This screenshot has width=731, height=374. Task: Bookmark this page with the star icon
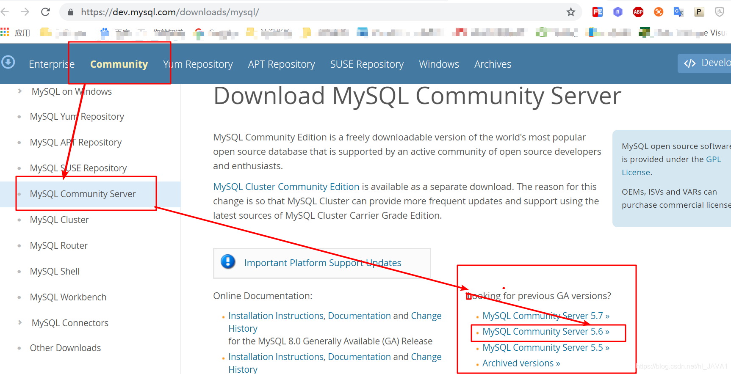coord(571,12)
